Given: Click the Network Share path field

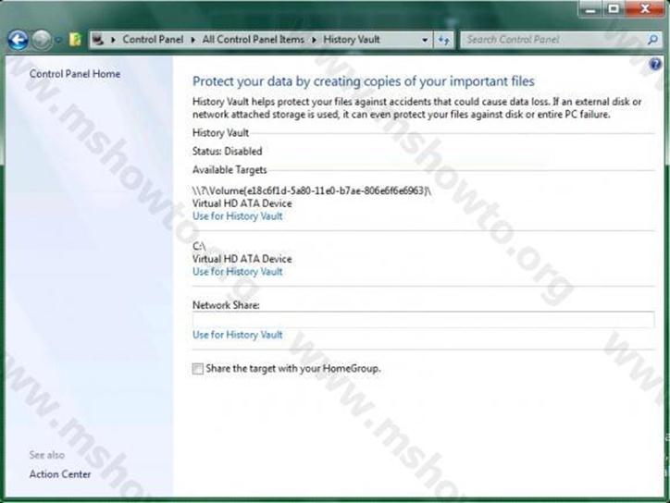Looking at the screenshot, I should tap(423, 320).
